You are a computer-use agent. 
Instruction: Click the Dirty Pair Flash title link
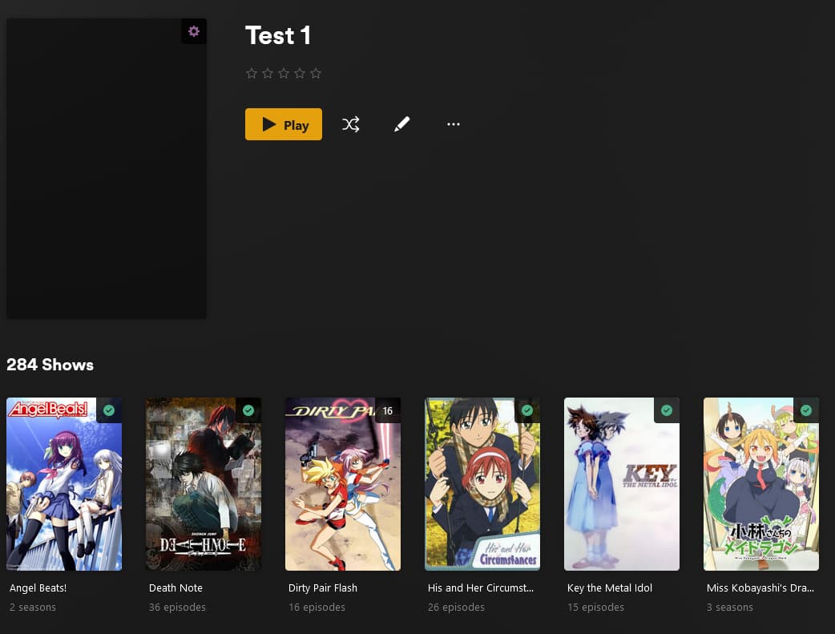323,588
